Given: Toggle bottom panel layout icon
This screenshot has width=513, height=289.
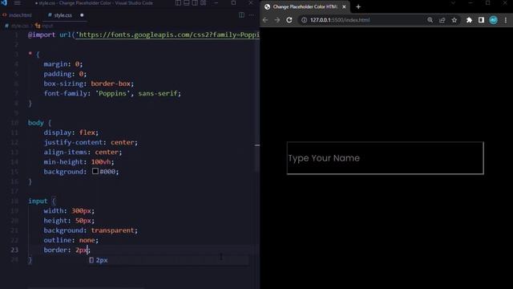Looking at the screenshot, I should (187, 3).
